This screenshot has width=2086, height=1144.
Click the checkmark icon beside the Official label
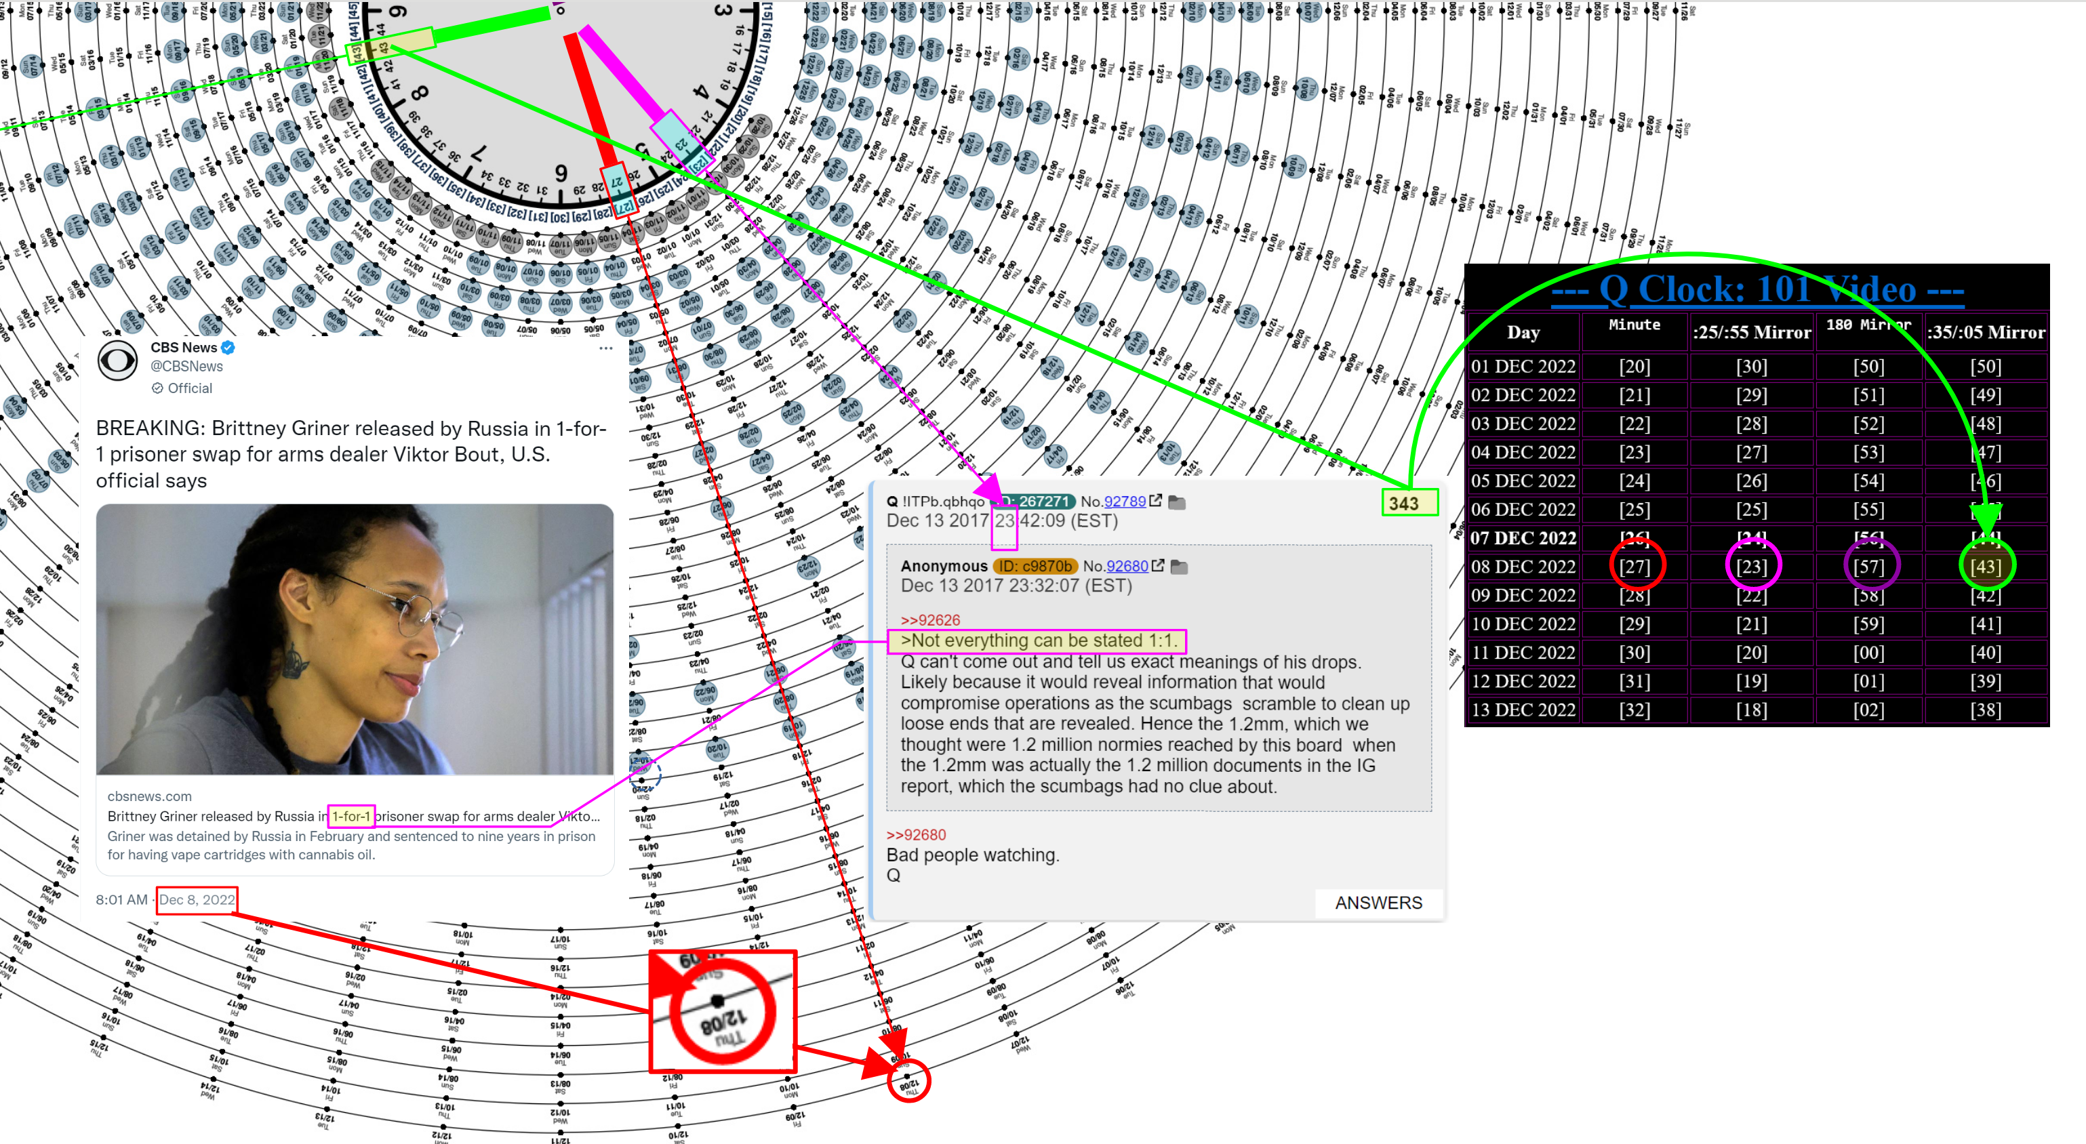(x=157, y=388)
